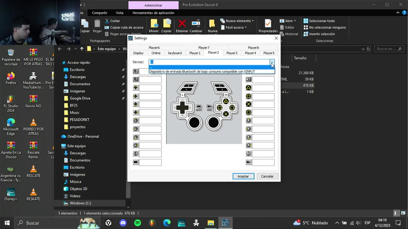Click the Start button icon in right column
This screenshot has width=408, height=229.
(249, 162)
